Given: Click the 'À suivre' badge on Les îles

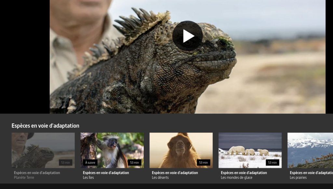Looking at the screenshot, I should [90, 162].
